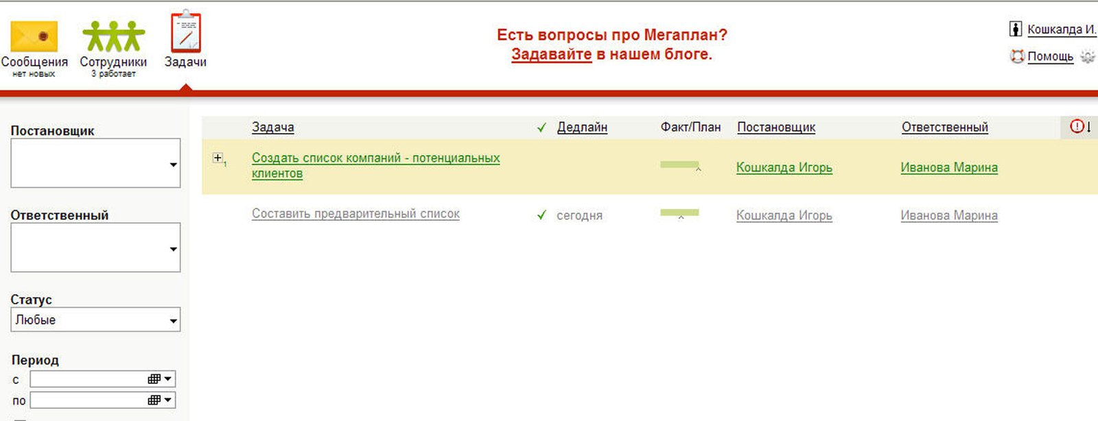Image resolution: width=1098 pixels, height=421 pixels.
Task: Click the Задачи clipboard icon
Action: pos(185,32)
